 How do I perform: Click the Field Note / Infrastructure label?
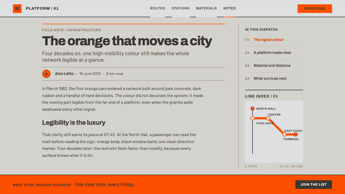click(x=71, y=30)
